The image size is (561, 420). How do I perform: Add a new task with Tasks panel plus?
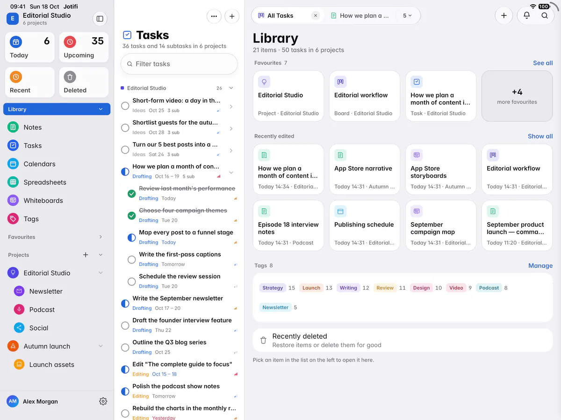coord(232,16)
